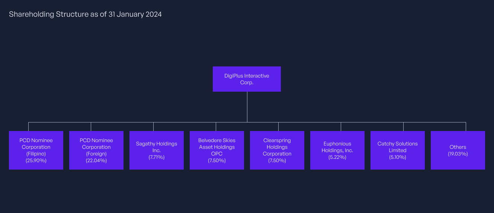The height and width of the screenshot is (213, 494).
Task: Click the vertical connector line below DigiPlus box
Action: tap(247, 107)
